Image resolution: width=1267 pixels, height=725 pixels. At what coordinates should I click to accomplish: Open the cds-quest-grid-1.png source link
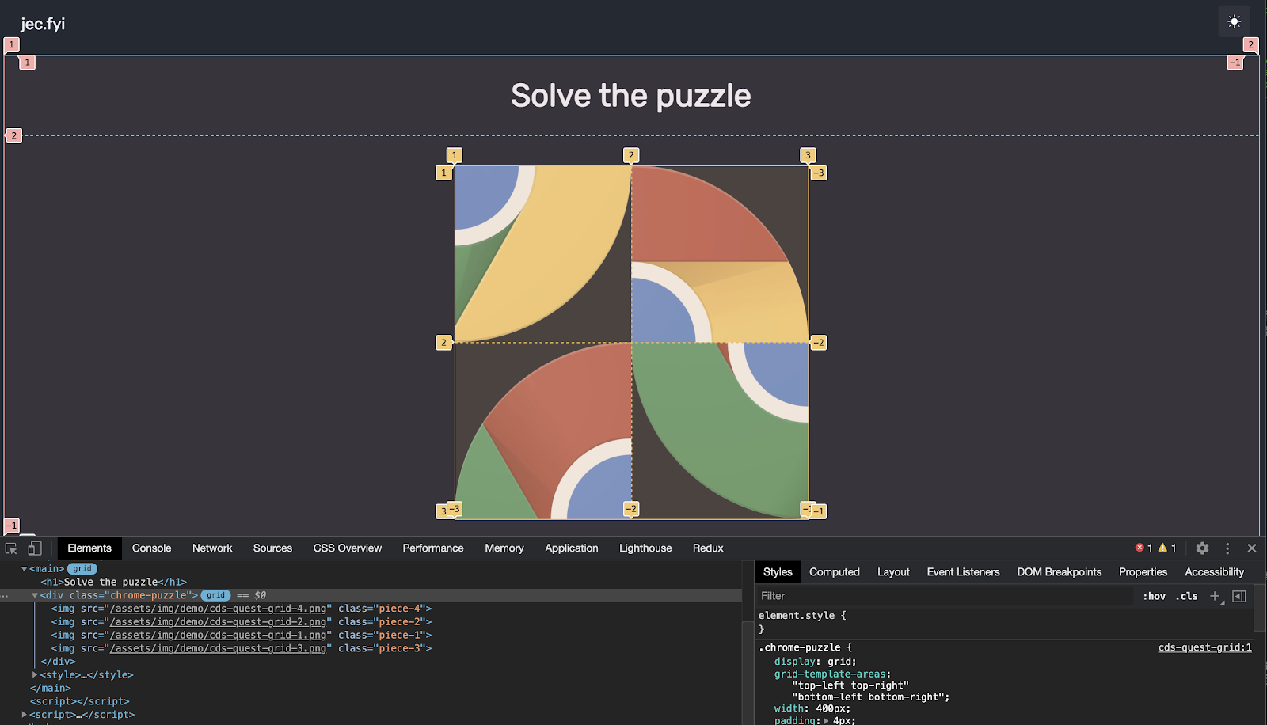click(x=218, y=635)
